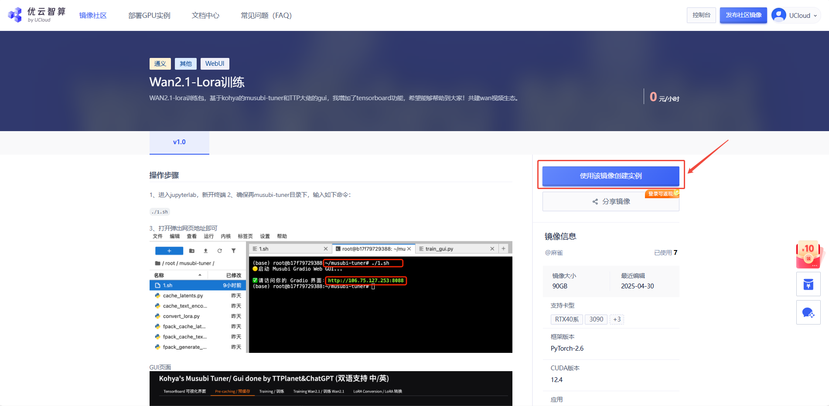Click 使用该镜像创建实例 button

point(611,176)
